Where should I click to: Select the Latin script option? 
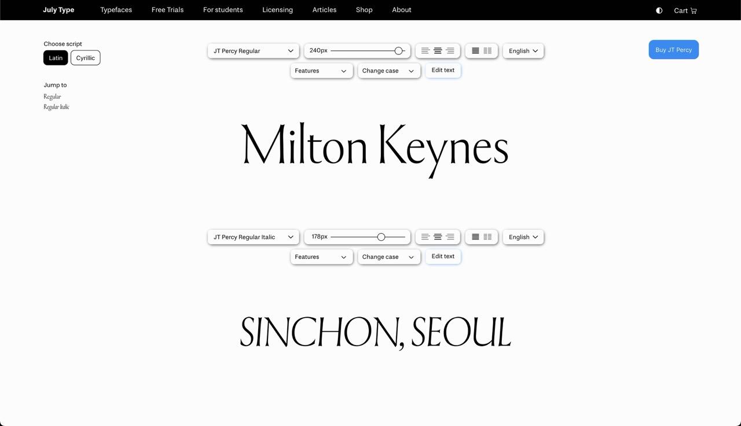(x=56, y=58)
